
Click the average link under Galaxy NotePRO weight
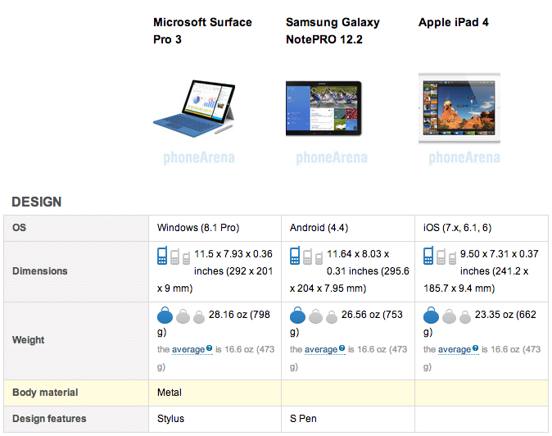coord(322,350)
